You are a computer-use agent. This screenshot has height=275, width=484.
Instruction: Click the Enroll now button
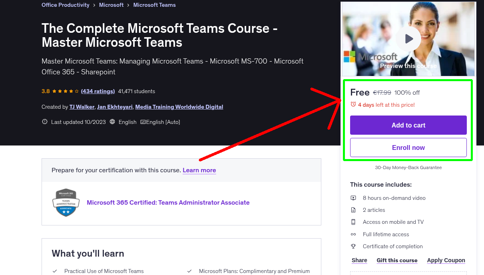[408, 147]
